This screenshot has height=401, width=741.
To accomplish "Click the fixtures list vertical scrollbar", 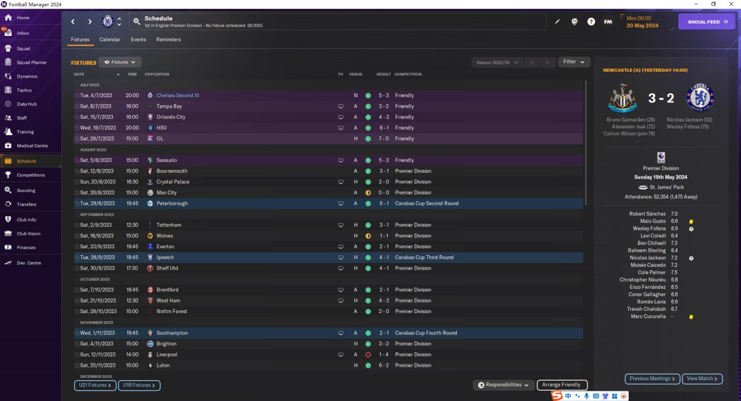I will pos(586,142).
